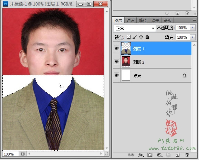
Task: Click the 填充 label
Action: [x=170, y=37]
